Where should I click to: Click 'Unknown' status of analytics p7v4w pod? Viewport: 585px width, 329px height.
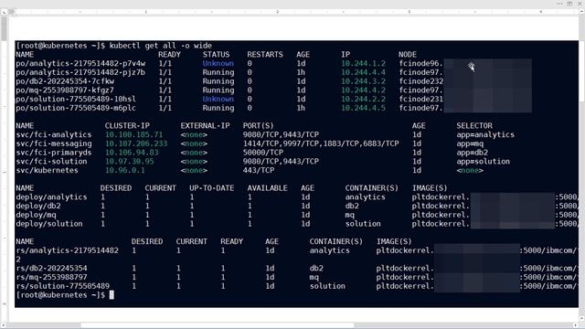tap(218, 63)
